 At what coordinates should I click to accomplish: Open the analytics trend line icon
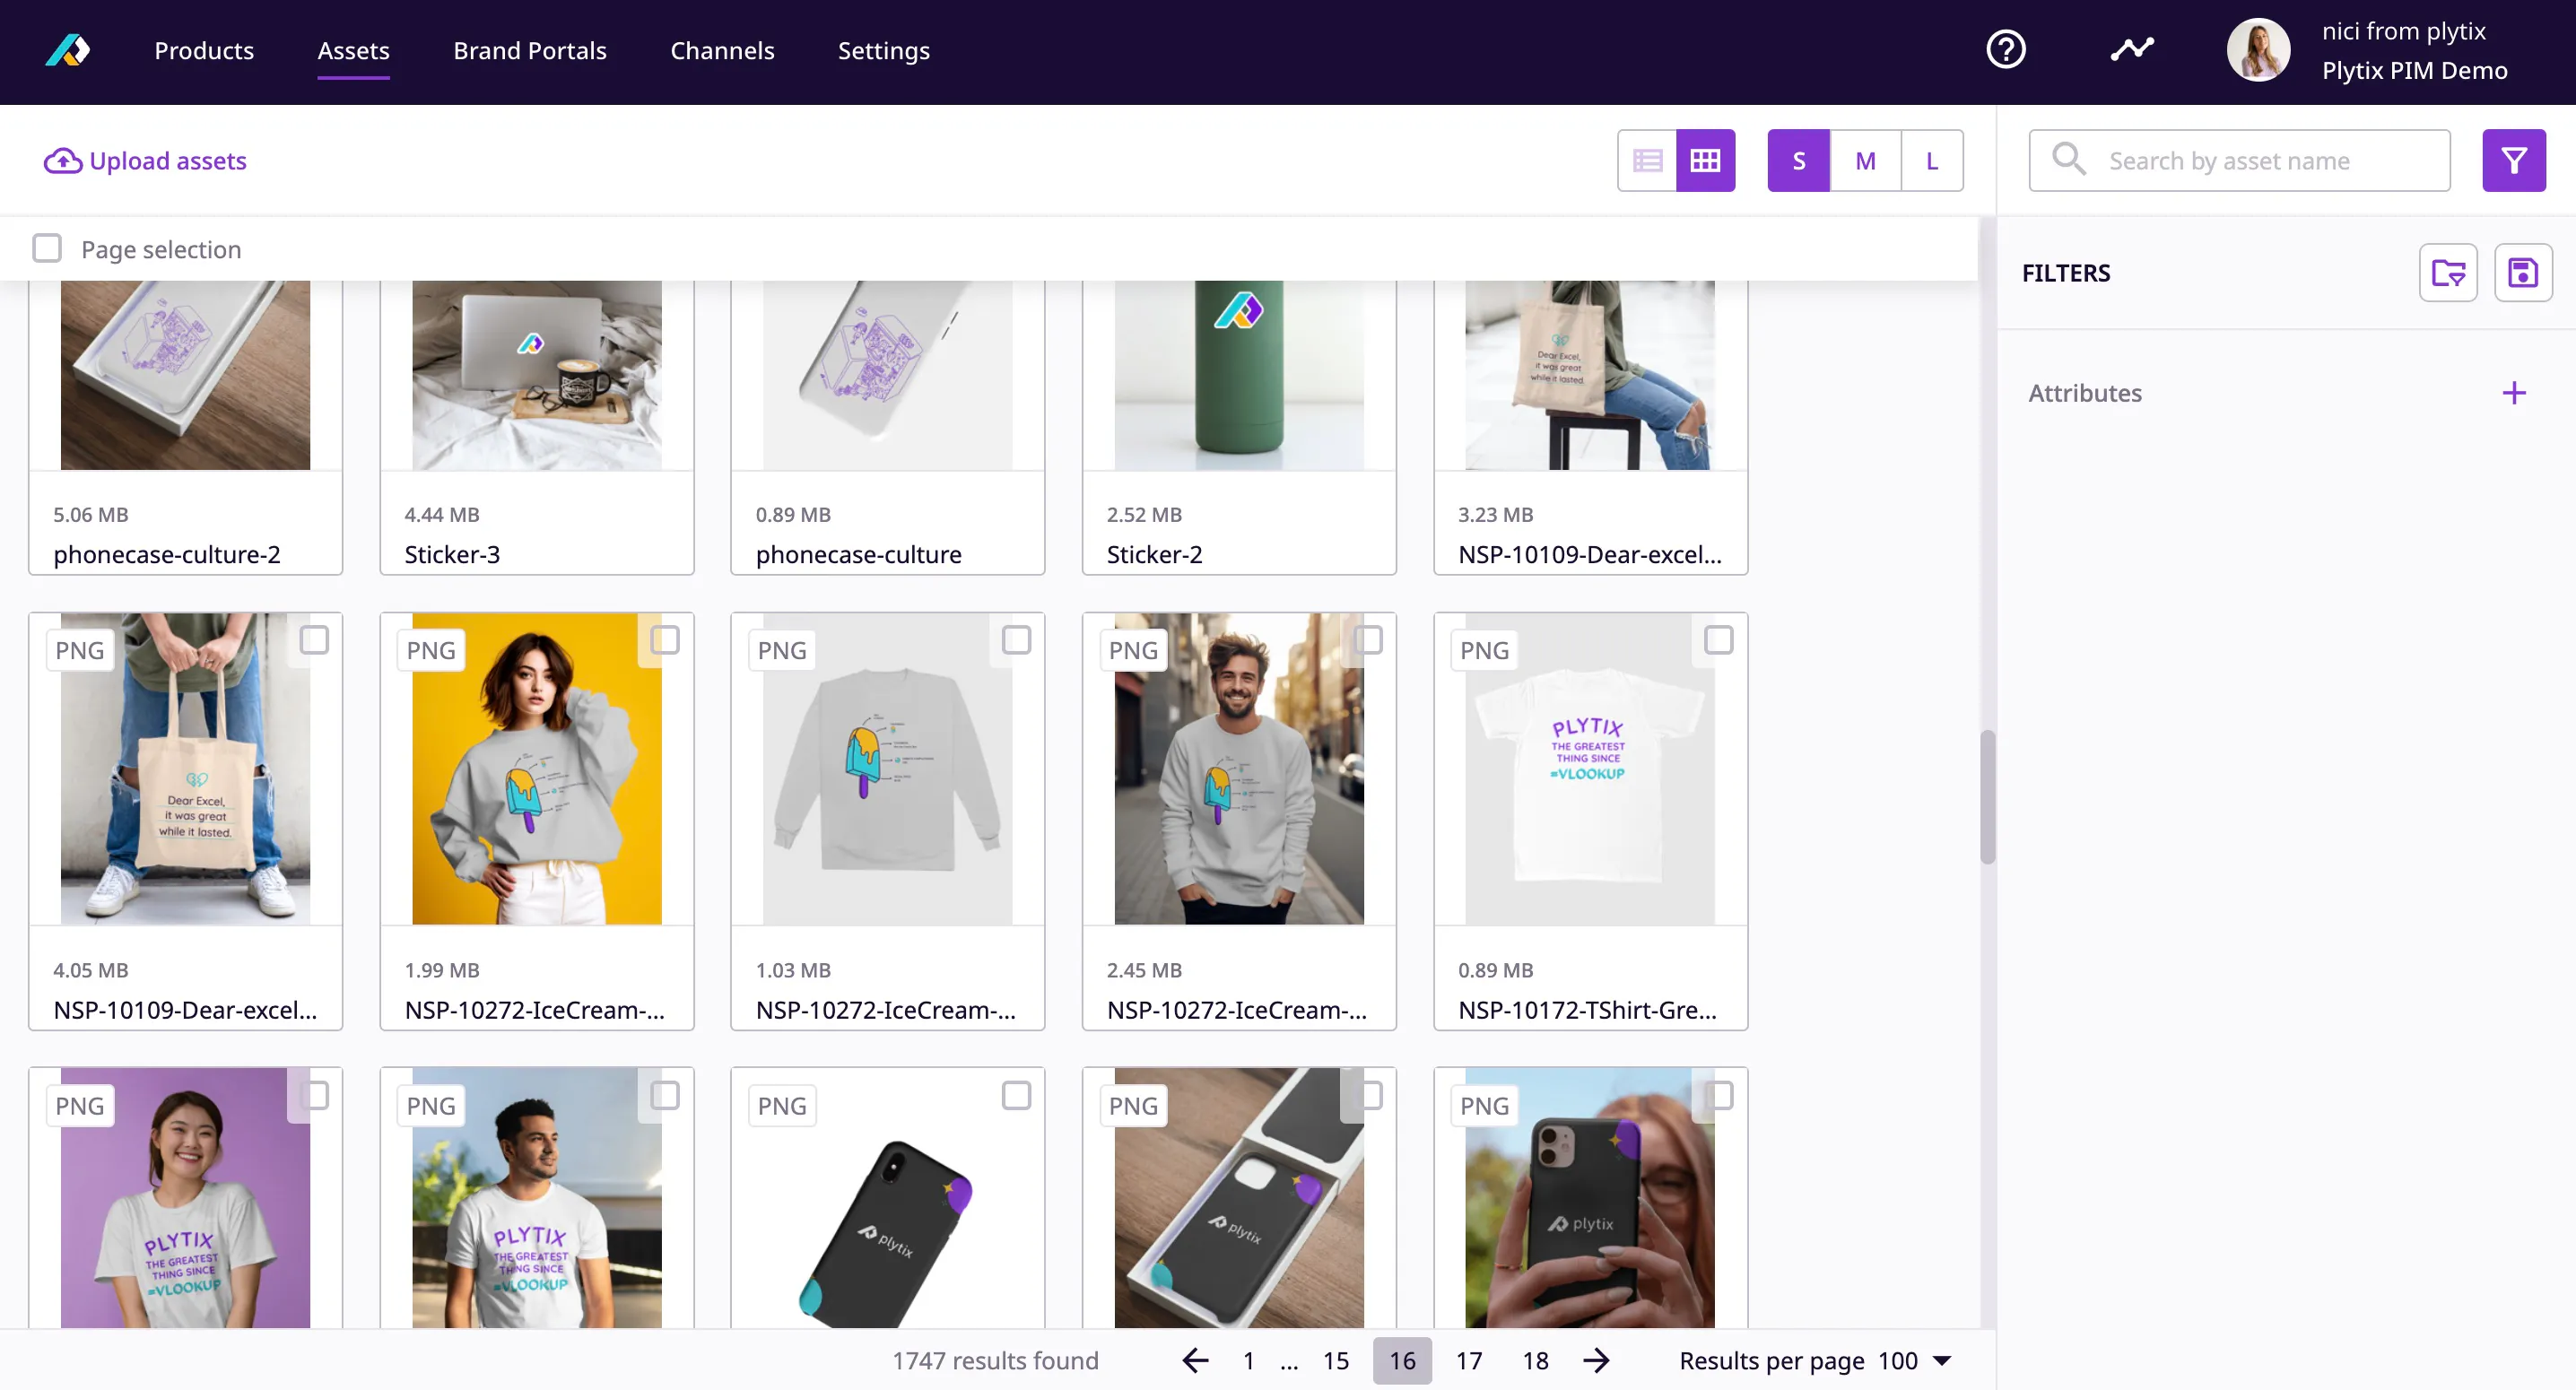click(2132, 49)
